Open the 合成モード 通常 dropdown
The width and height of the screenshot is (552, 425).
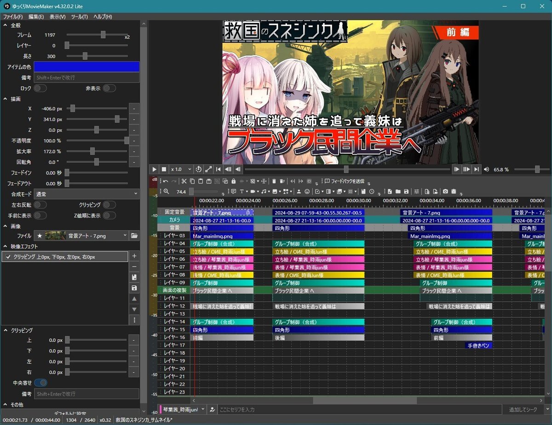tap(86, 194)
